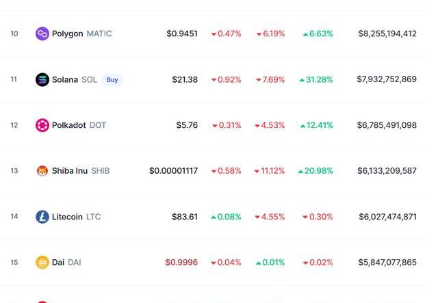Click the Dai yellow coin logo
The image size is (438, 303).
click(42, 263)
